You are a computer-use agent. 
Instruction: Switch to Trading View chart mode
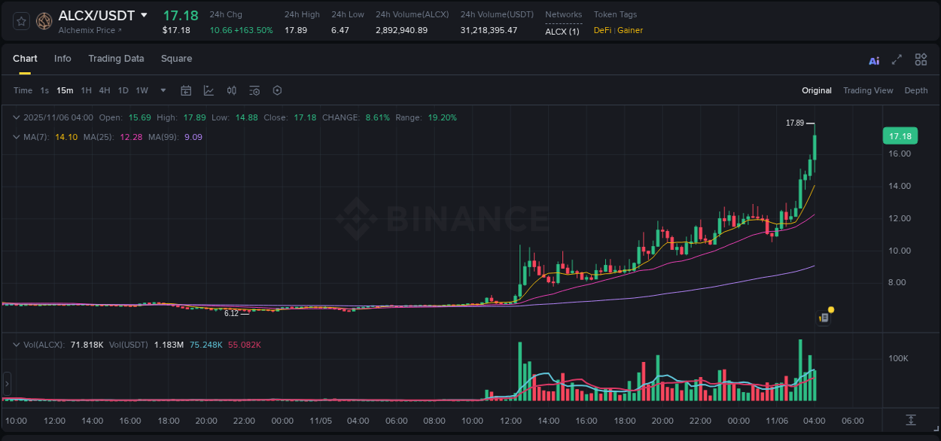868,90
